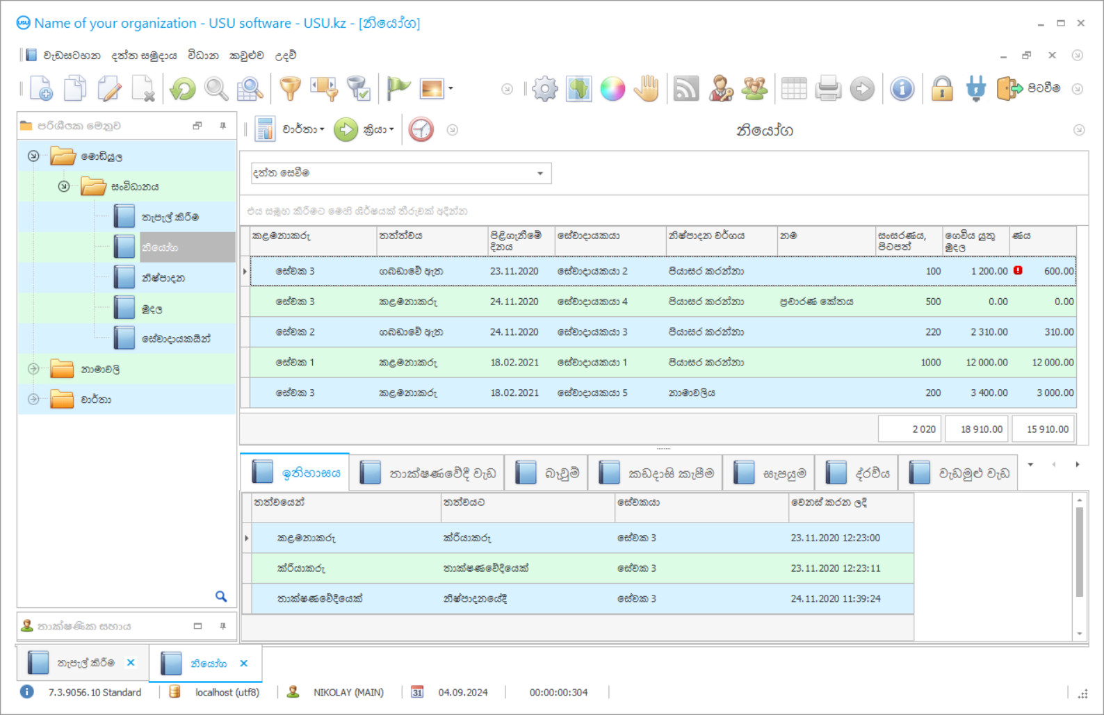The width and height of the screenshot is (1104, 715).
Task: Click the padlock Lock icon
Action: [942, 89]
